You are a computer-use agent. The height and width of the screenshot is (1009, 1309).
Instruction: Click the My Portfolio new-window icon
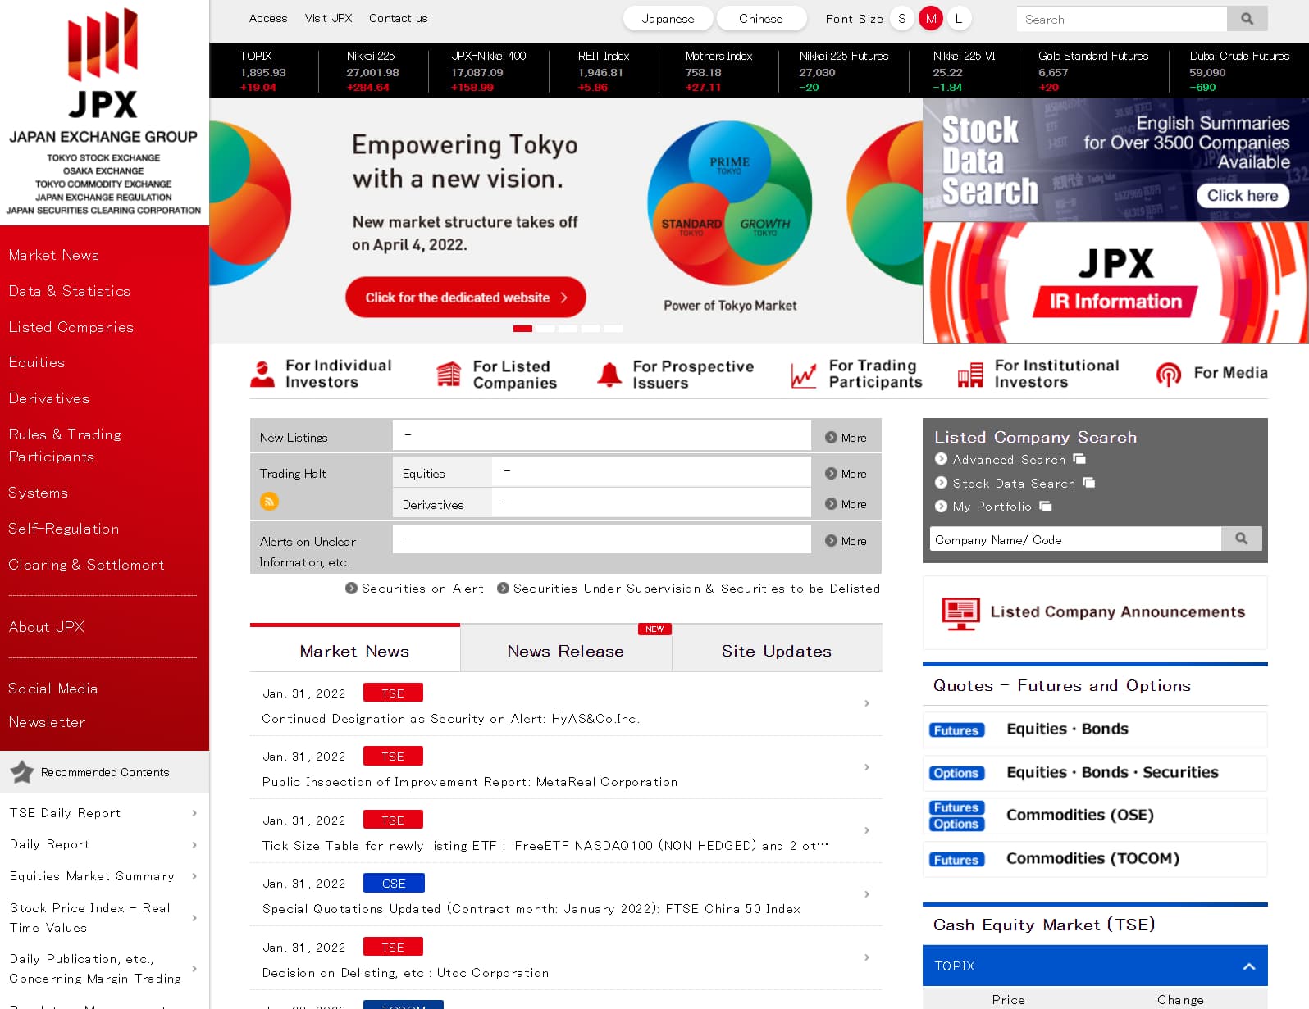[1046, 506]
